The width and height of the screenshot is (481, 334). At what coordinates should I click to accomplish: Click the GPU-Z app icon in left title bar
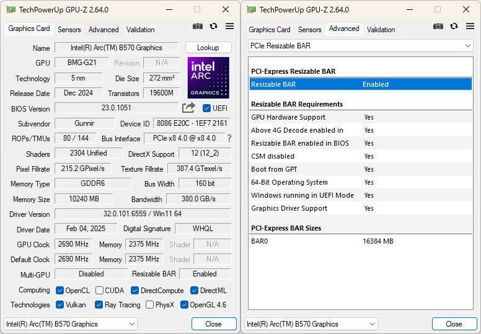point(11,9)
